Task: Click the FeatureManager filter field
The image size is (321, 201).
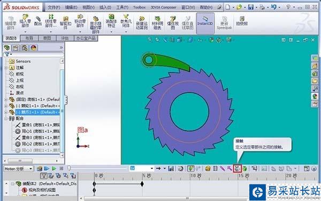Action: click(33, 54)
